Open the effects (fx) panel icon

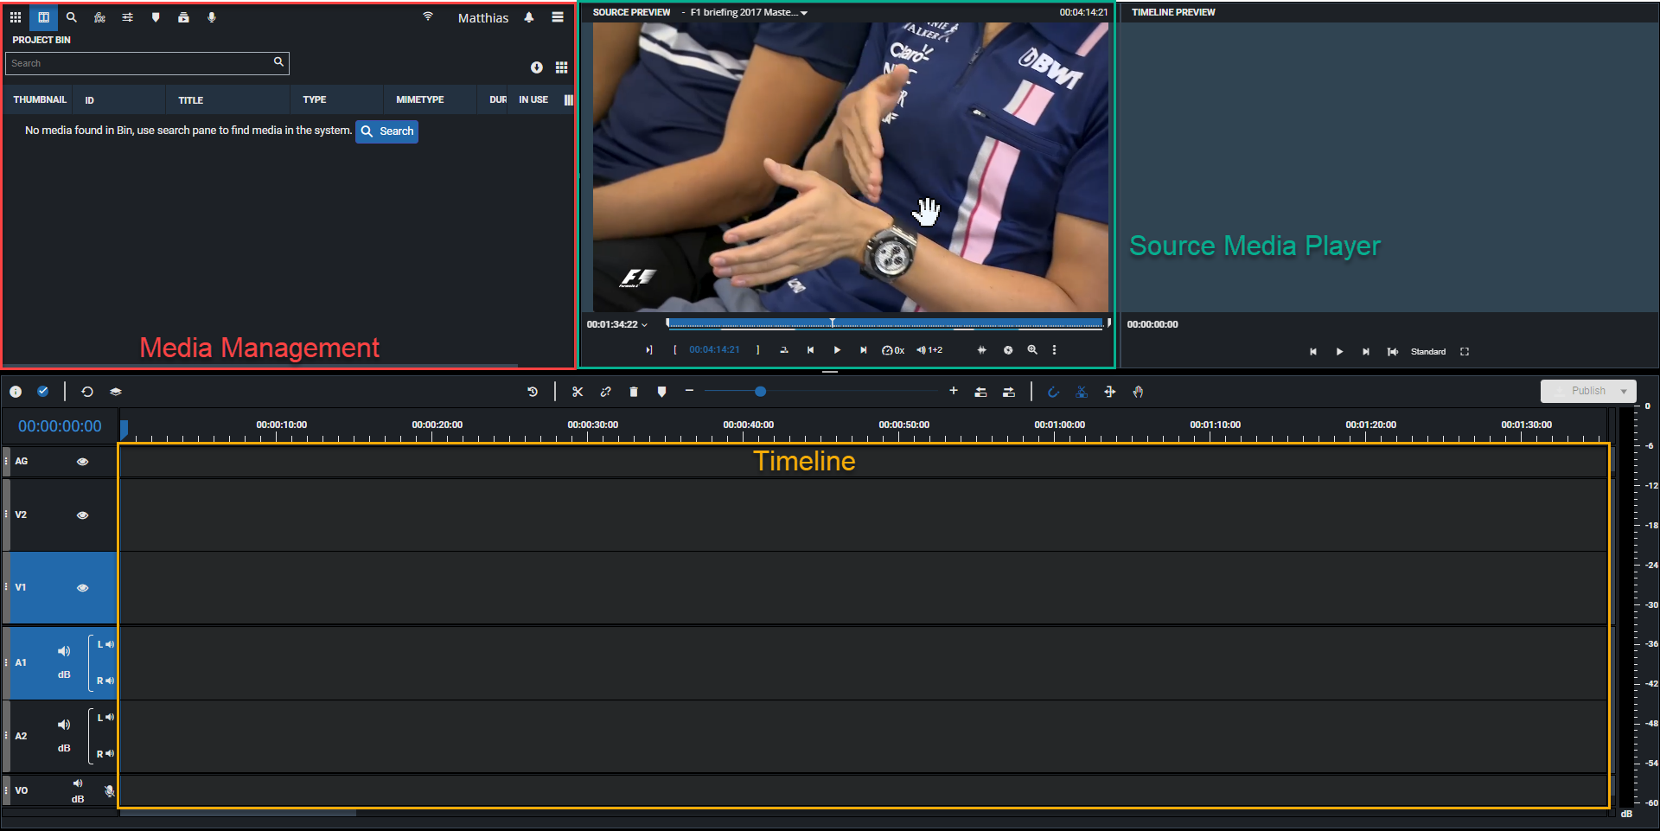(100, 16)
